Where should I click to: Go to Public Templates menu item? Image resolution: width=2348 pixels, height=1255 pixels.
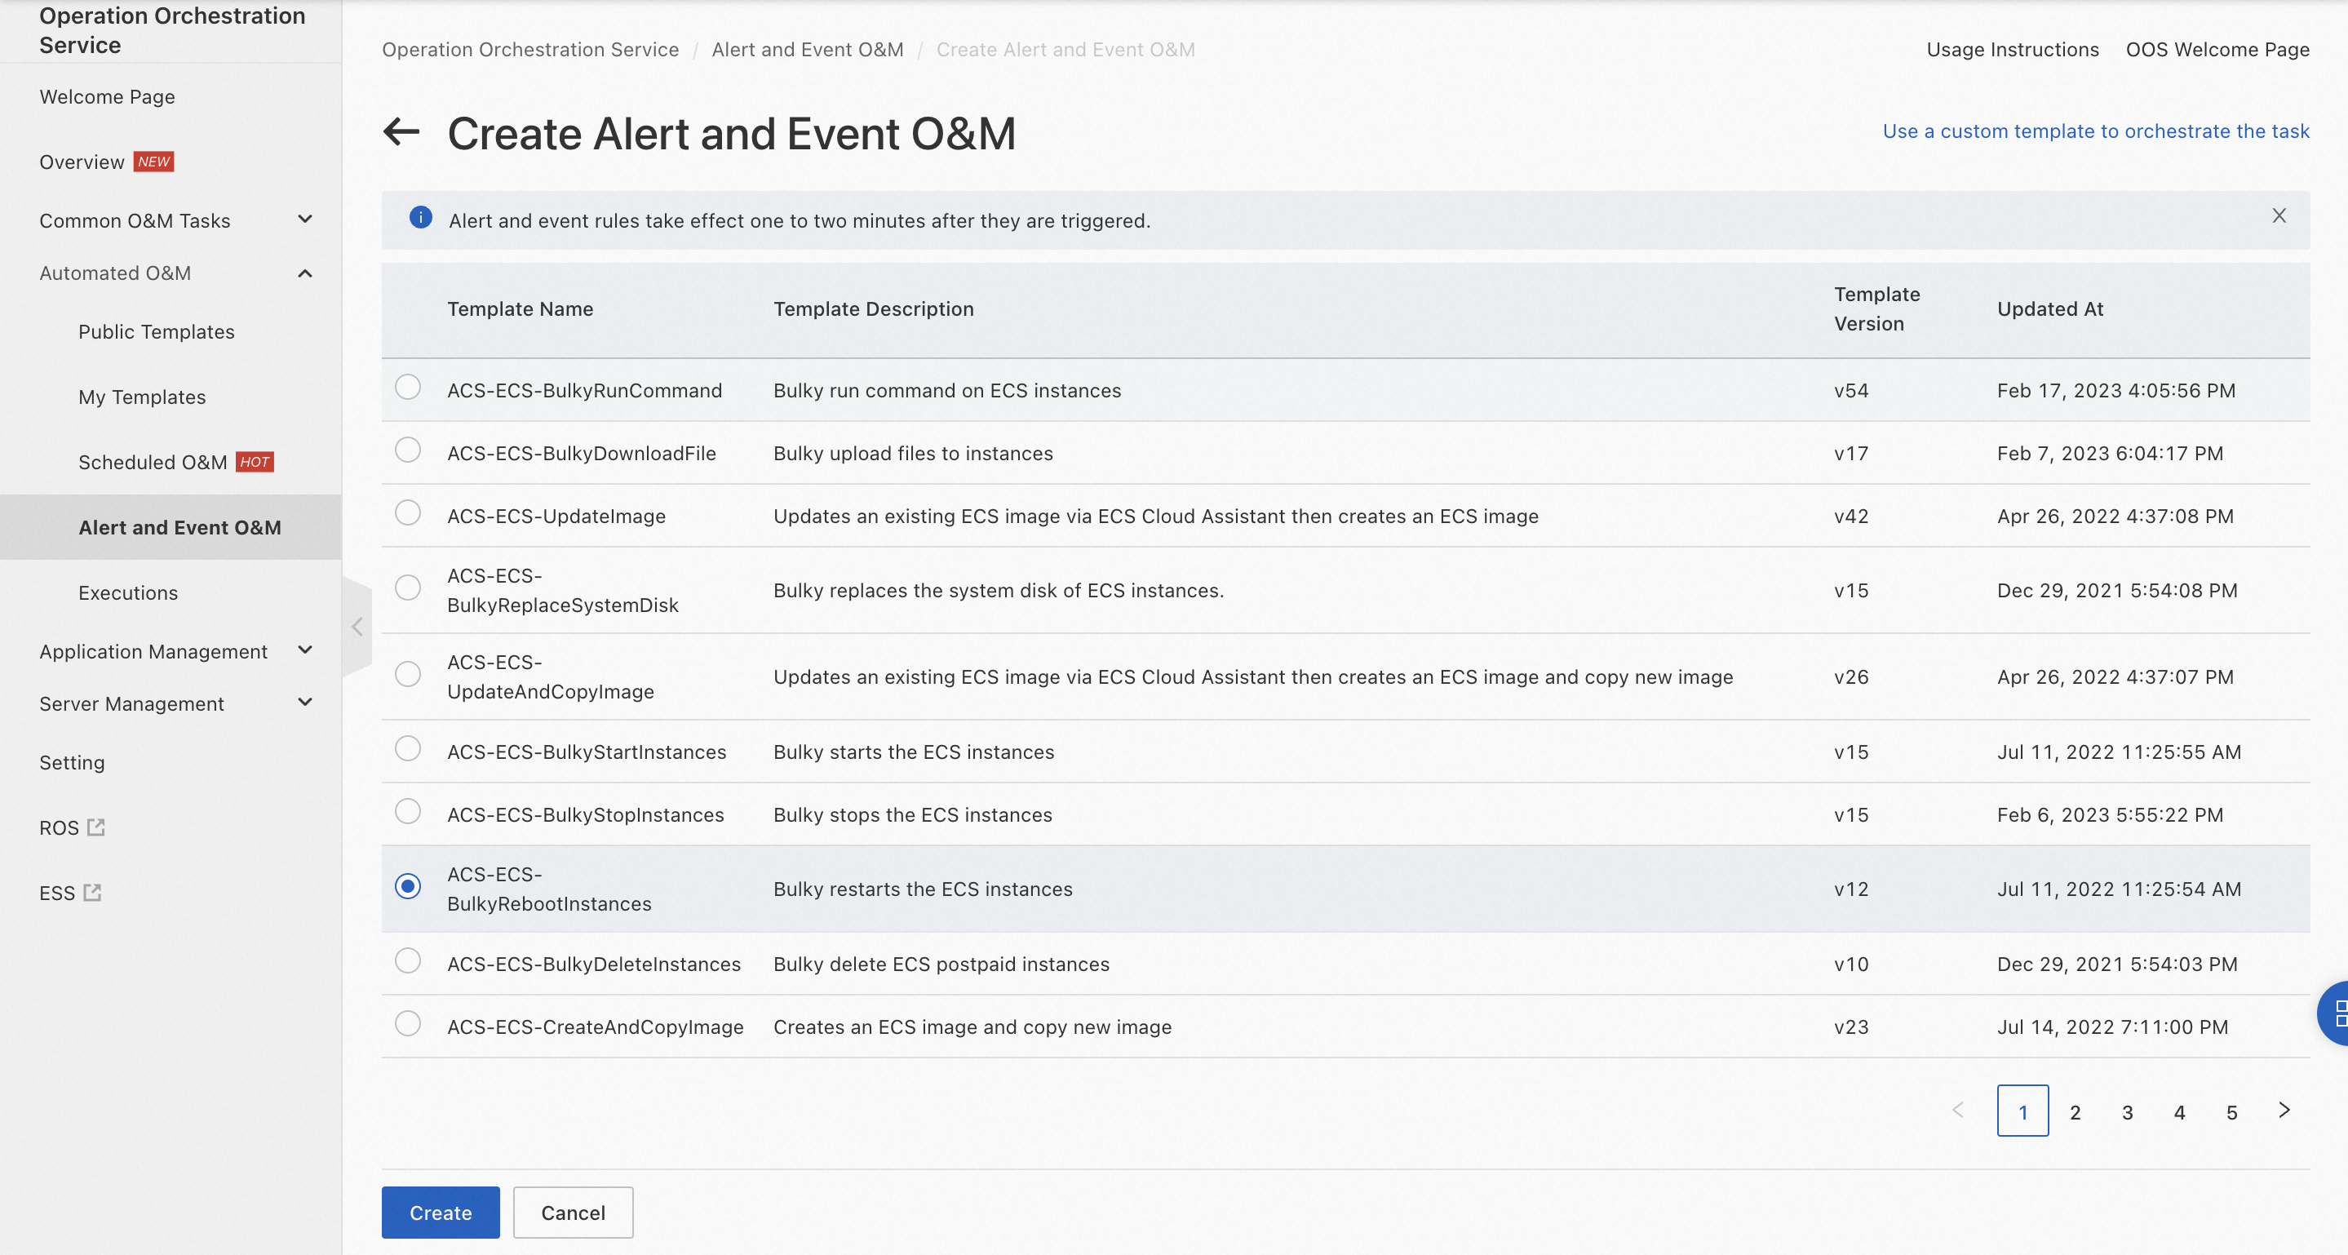pos(156,332)
